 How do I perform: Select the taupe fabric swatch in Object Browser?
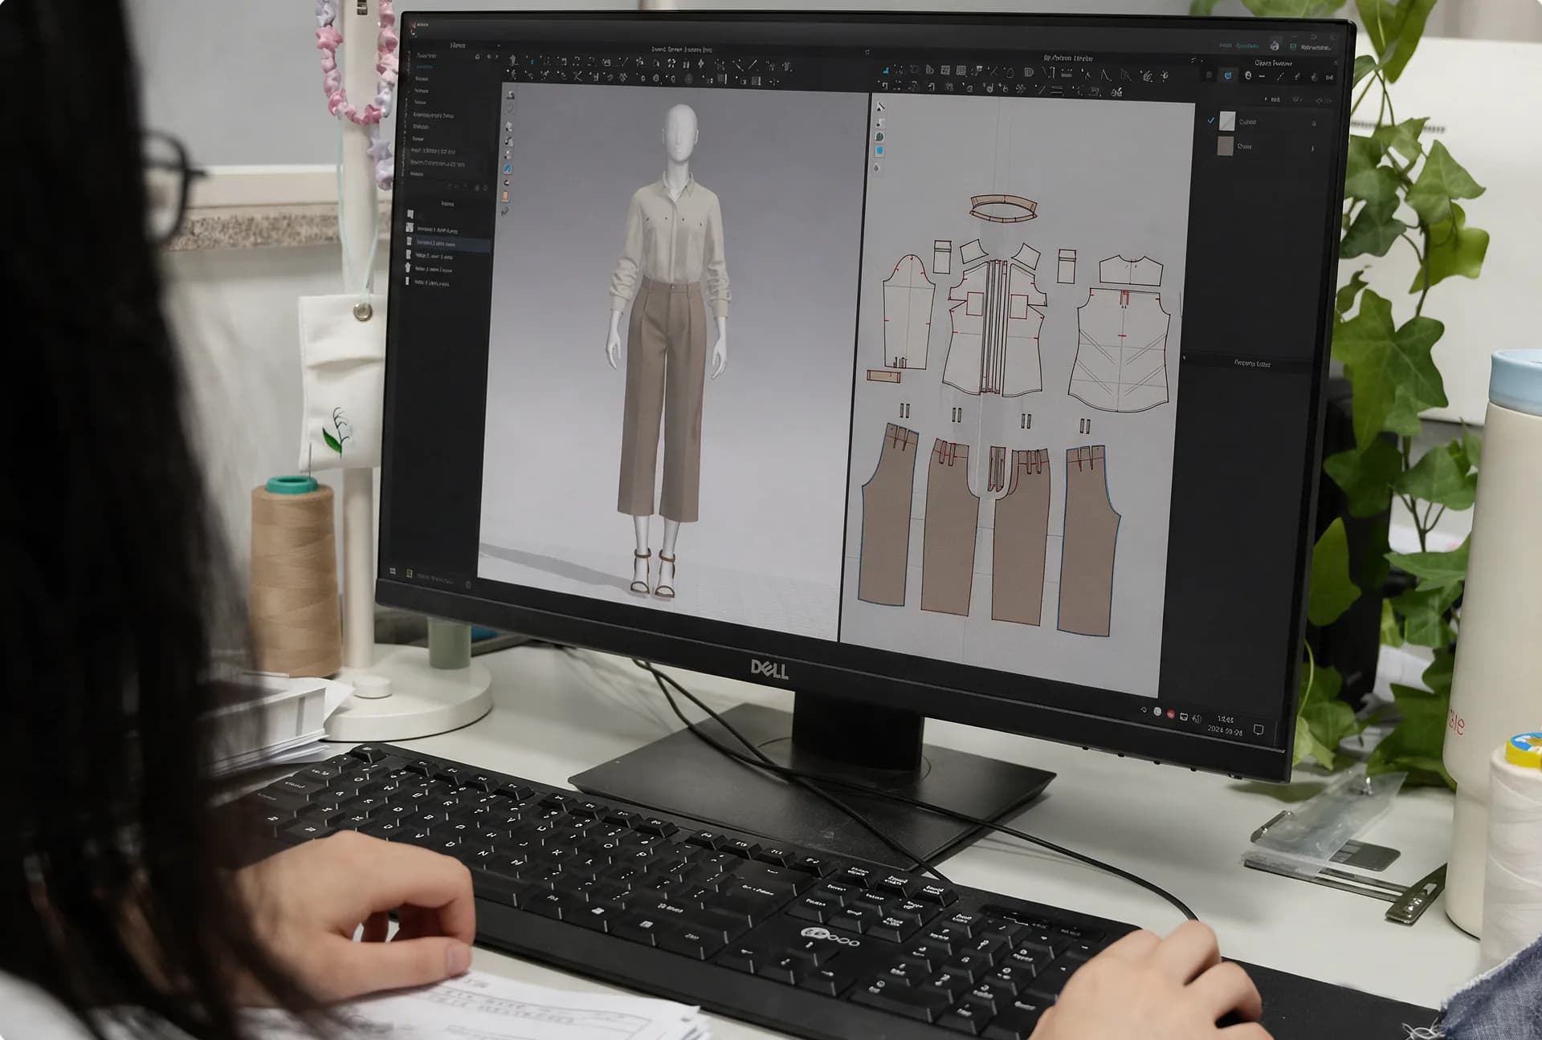pos(1225,146)
